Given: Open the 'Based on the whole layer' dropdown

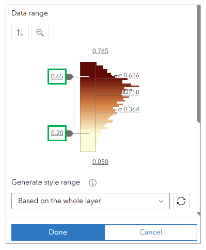Looking at the screenshot, I should [x=90, y=201].
